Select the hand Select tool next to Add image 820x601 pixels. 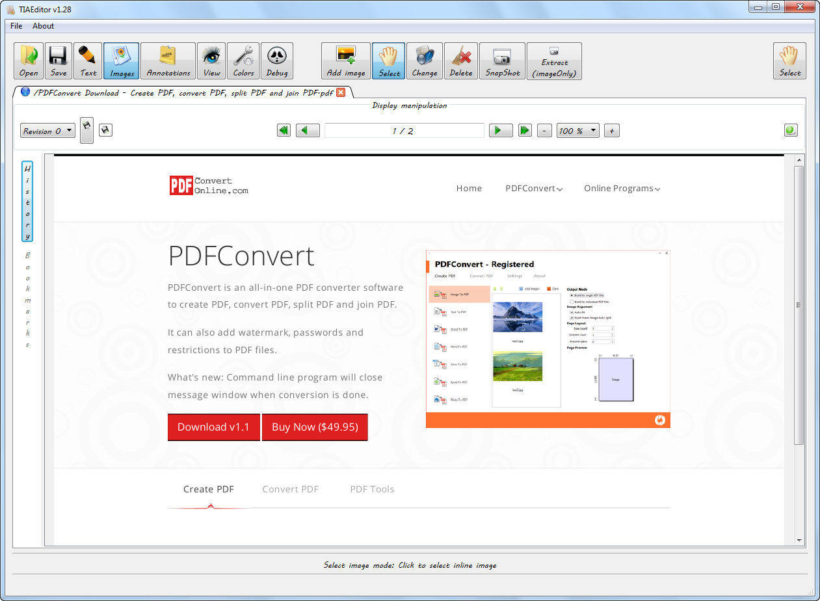click(389, 61)
